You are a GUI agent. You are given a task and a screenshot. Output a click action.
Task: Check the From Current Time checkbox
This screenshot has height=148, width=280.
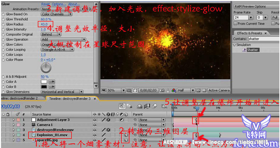click(236, 23)
